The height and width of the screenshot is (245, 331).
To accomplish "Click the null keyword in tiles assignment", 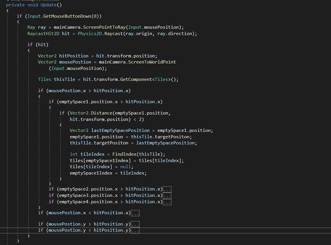I will point(125,166).
